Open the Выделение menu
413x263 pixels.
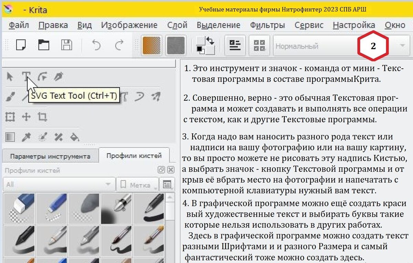pos(219,25)
